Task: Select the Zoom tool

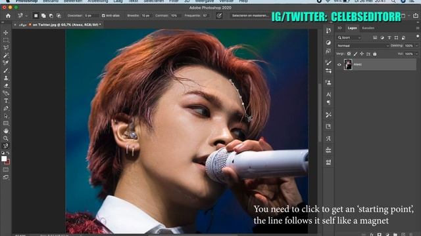Action: point(6,138)
